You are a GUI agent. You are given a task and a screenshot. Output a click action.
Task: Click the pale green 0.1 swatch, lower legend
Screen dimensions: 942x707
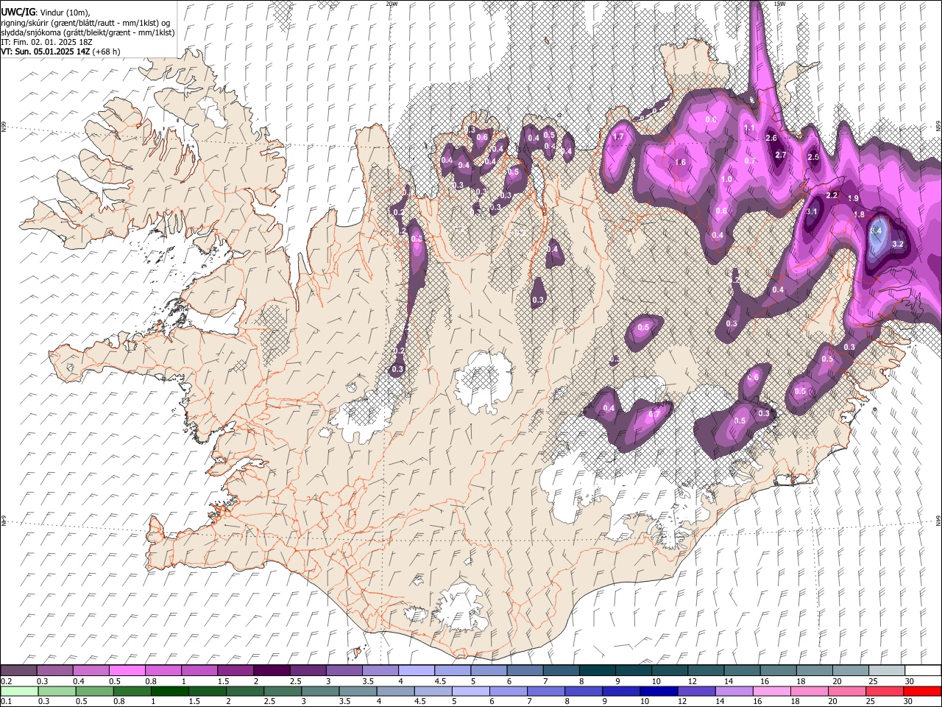pos(19,692)
